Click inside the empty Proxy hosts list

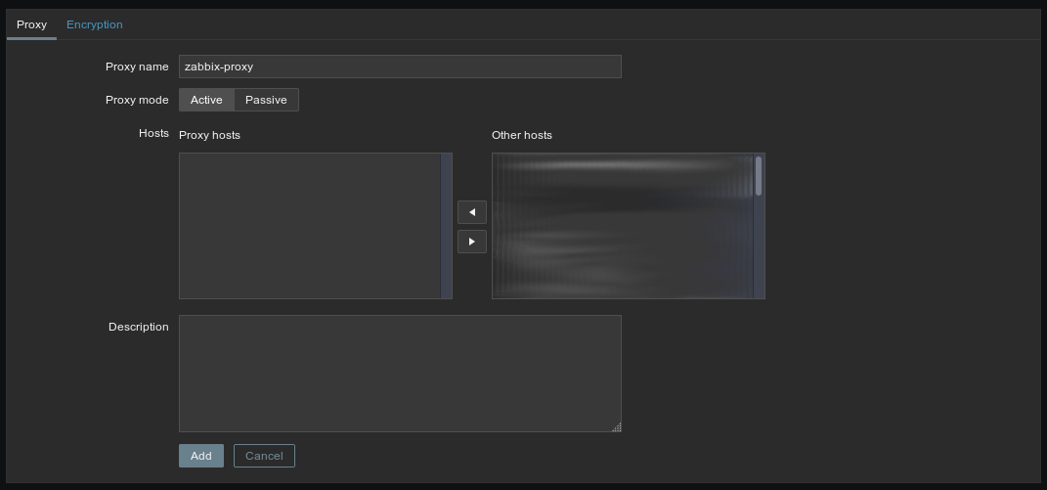[310, 225]
